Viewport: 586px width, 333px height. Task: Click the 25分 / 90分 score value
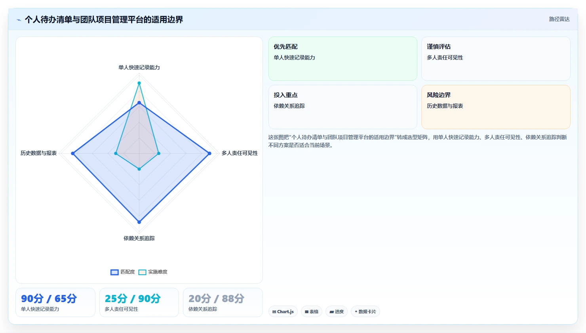point(133,299)
